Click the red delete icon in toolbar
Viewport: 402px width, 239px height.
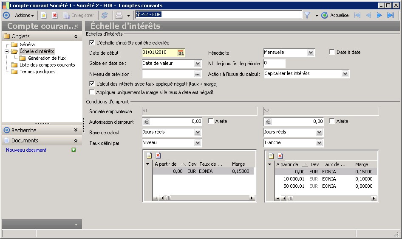(55, 15)
